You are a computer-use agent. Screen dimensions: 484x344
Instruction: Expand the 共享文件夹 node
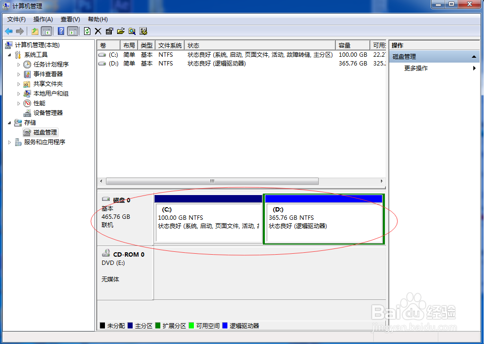pyautogui.click(x=18, y=84)
